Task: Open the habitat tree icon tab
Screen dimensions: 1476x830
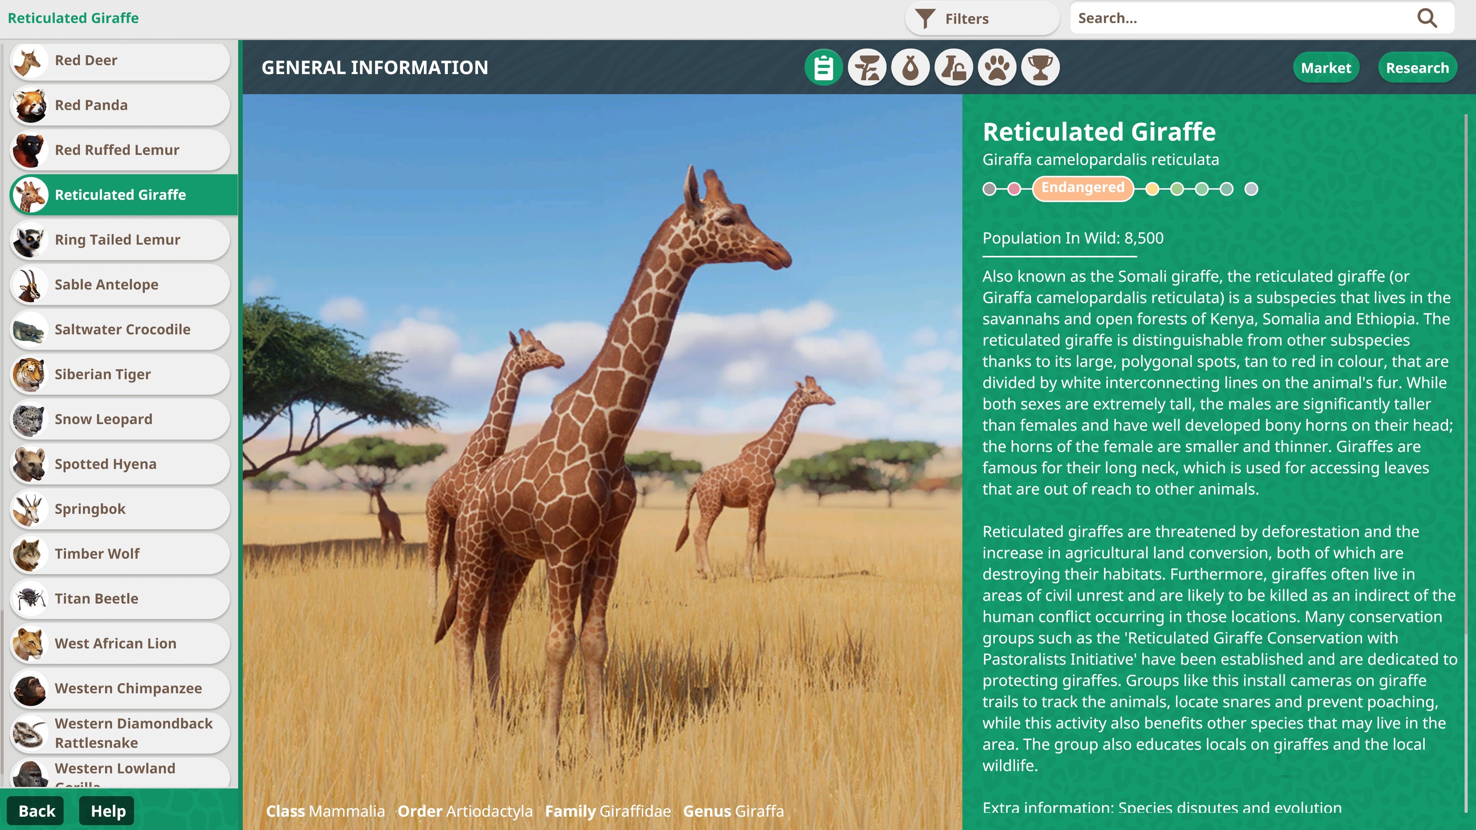Action: (x=867, y=67)
